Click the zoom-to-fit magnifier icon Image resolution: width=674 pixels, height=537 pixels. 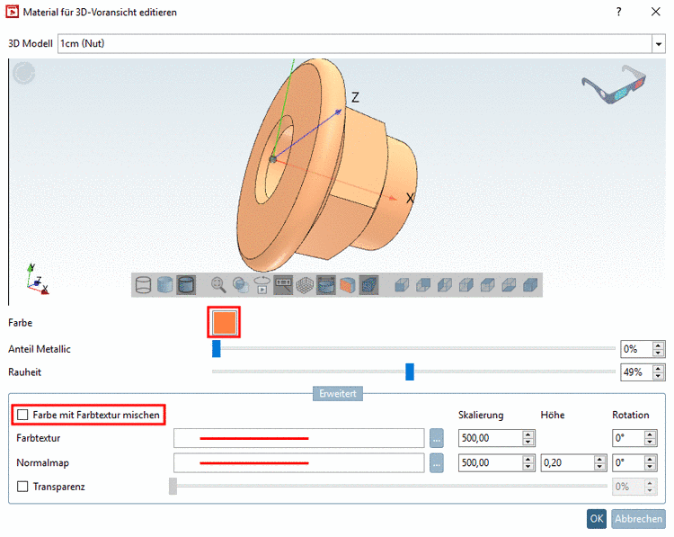point(218,285)
